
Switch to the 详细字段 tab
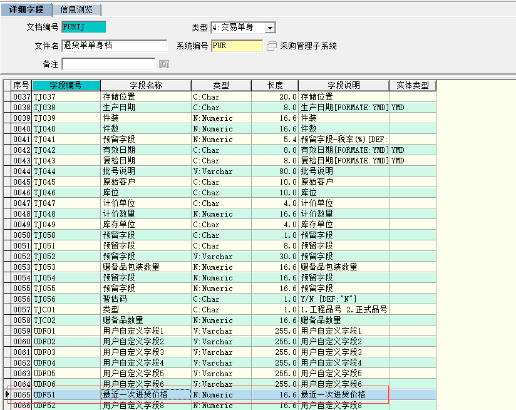(28, 10)
